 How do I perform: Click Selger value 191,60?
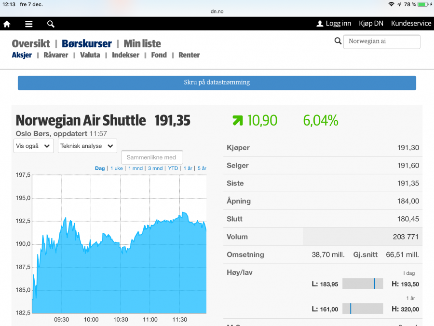point(408,166)
